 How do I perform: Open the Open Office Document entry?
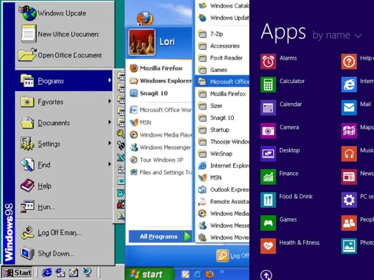point(64,55)
